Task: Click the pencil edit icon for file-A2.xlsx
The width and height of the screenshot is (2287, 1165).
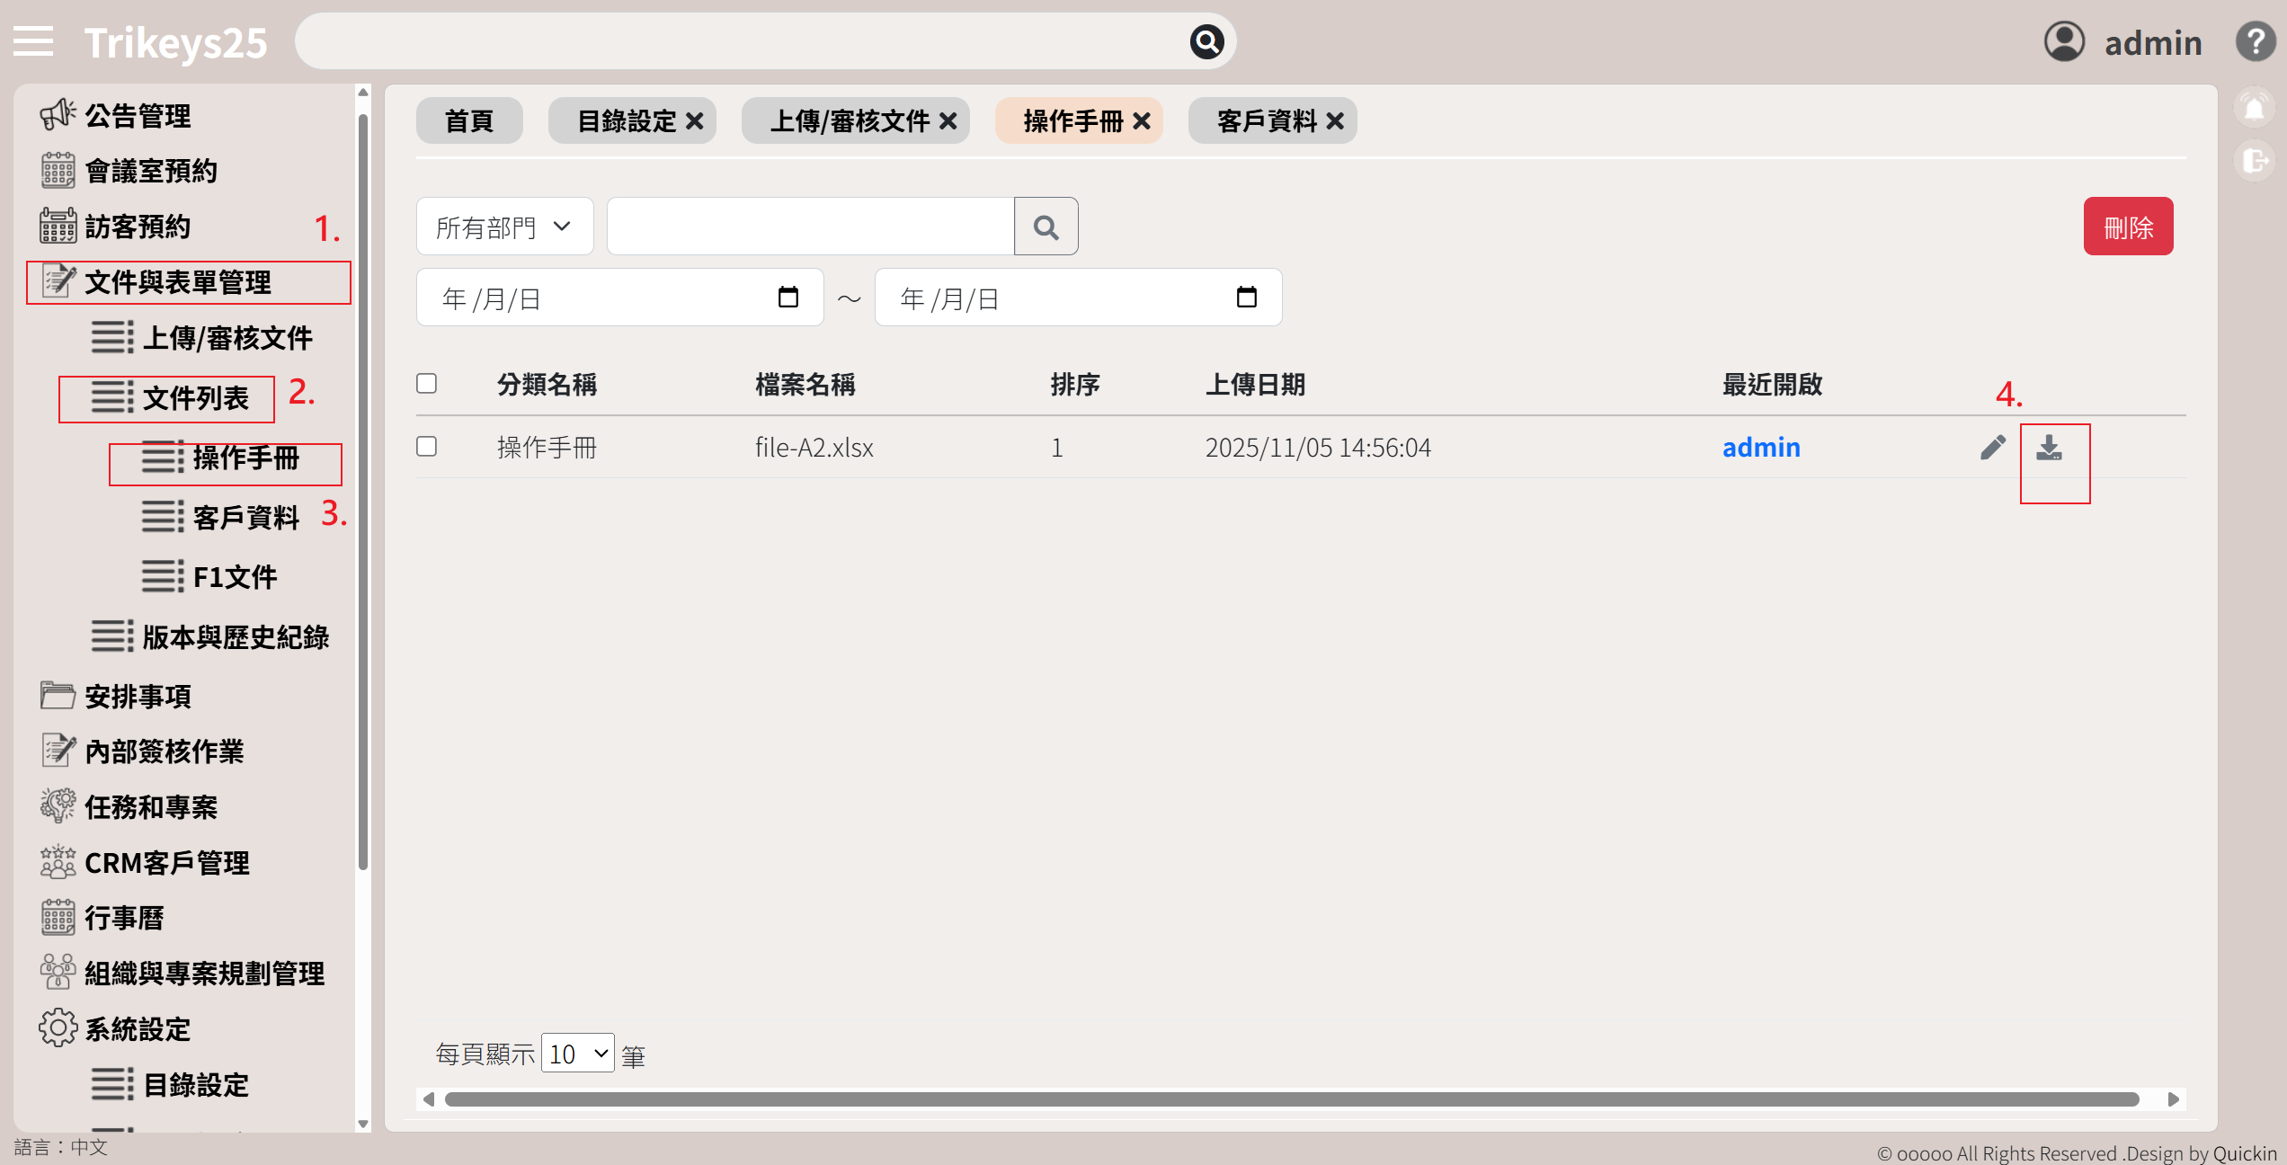Action: (x=1992, y=448)
